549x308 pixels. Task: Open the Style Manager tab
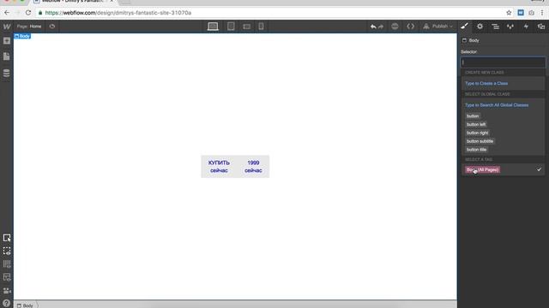(x=510, y=27)
